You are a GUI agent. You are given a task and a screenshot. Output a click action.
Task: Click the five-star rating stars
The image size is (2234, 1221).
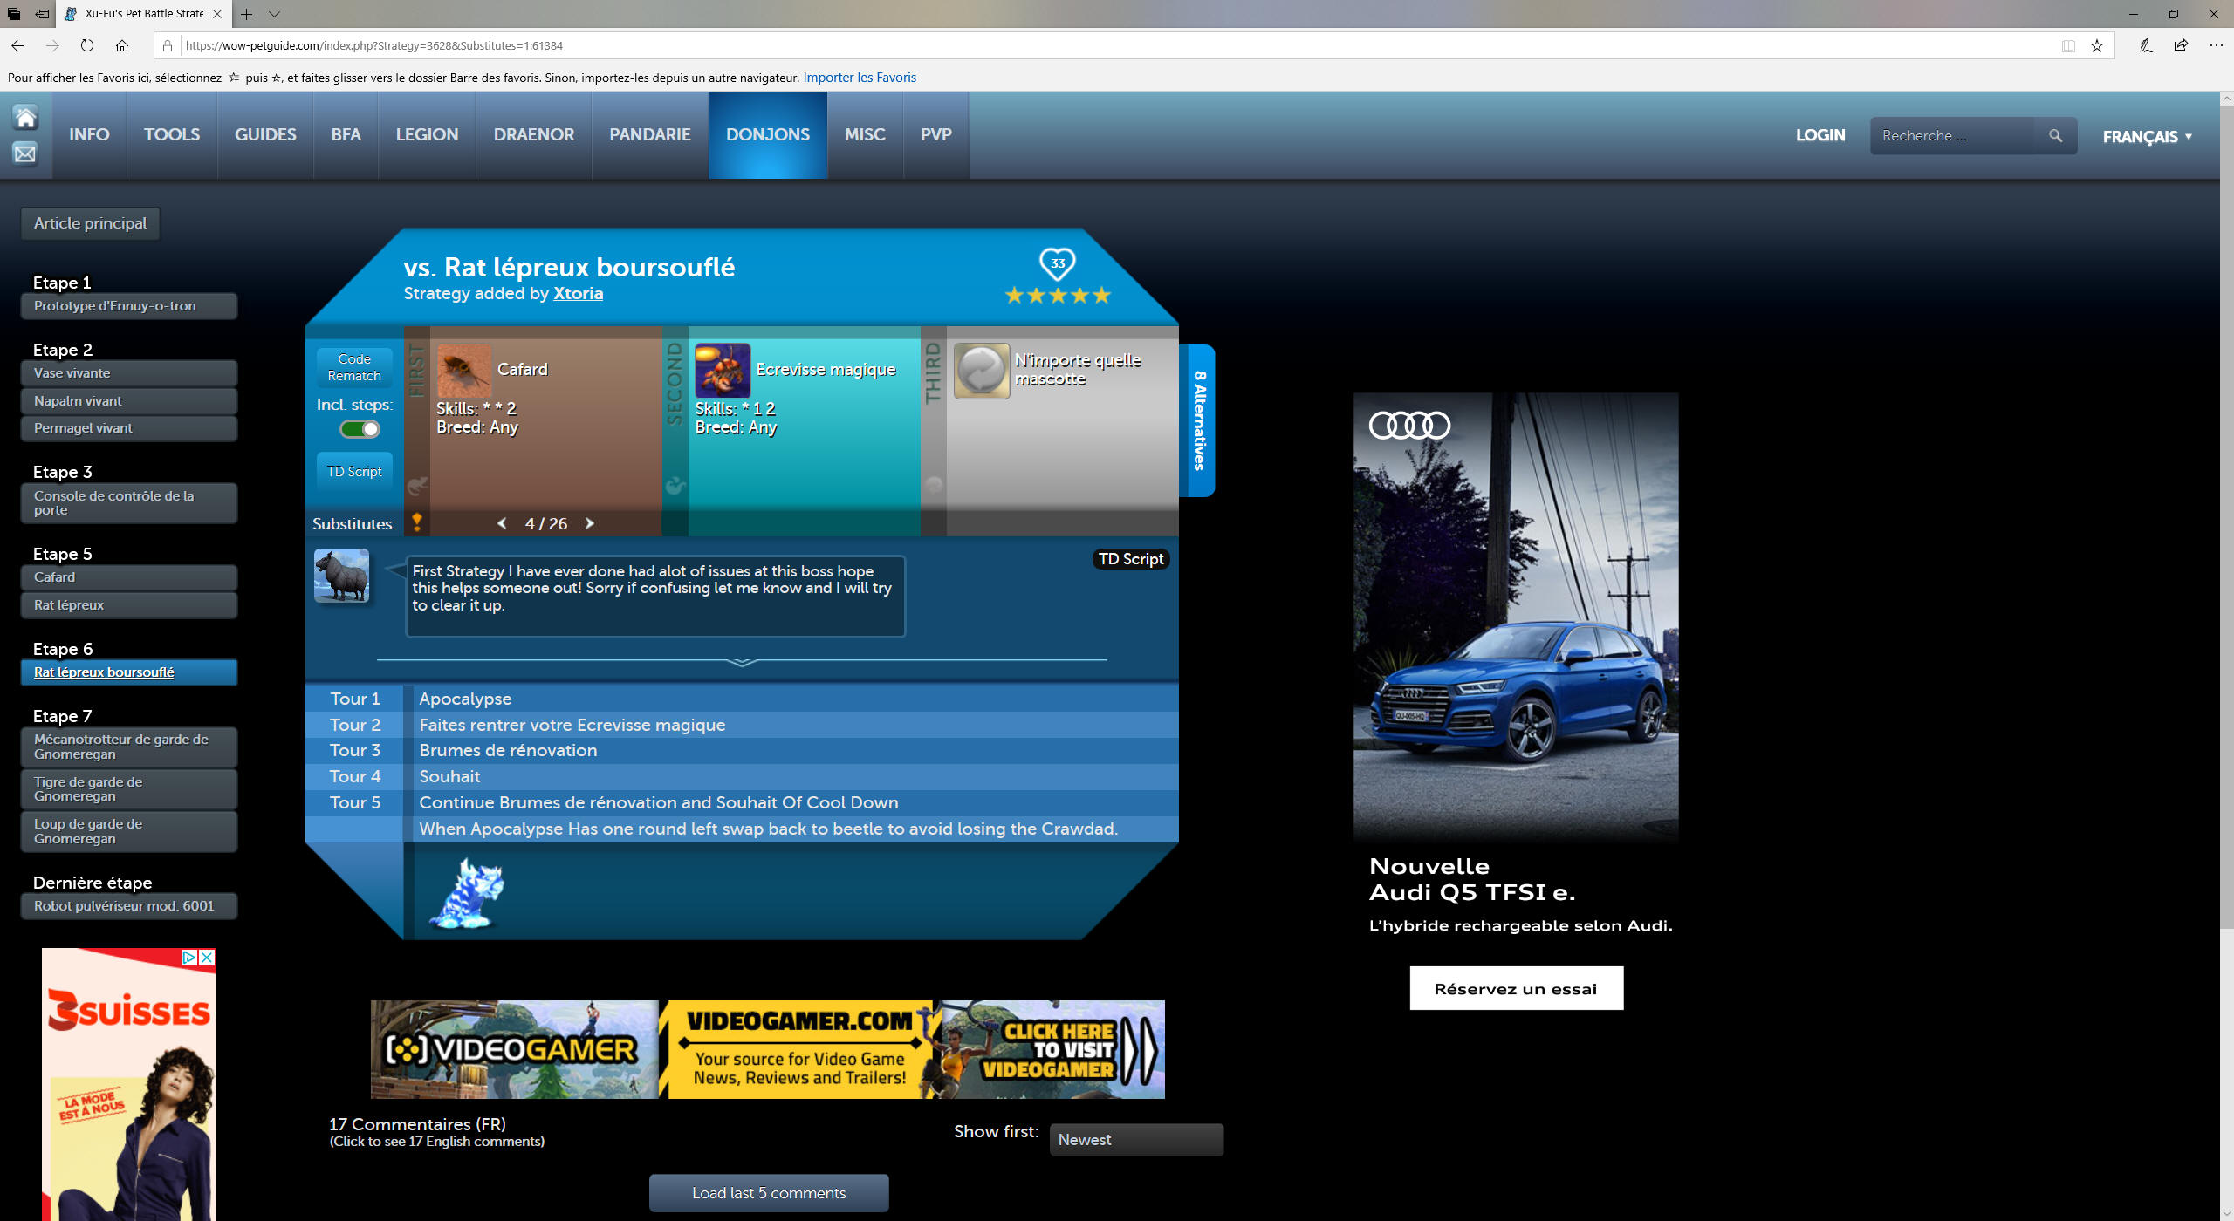tap(1058, 296)
